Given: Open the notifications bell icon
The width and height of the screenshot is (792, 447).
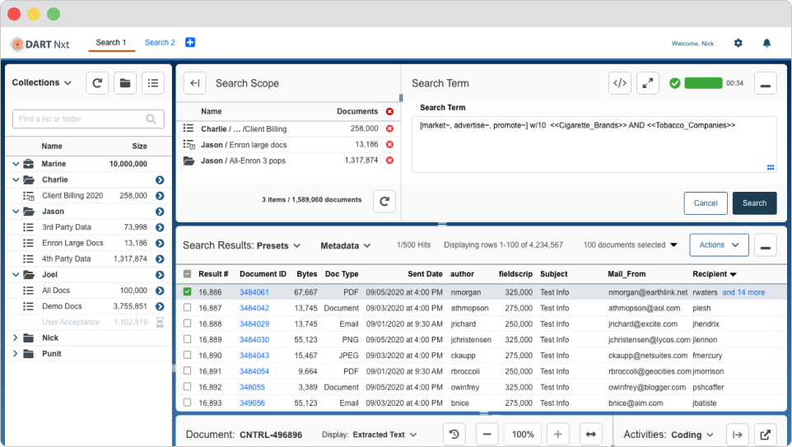Looking at the screenshot, I should tap(766, 43).
